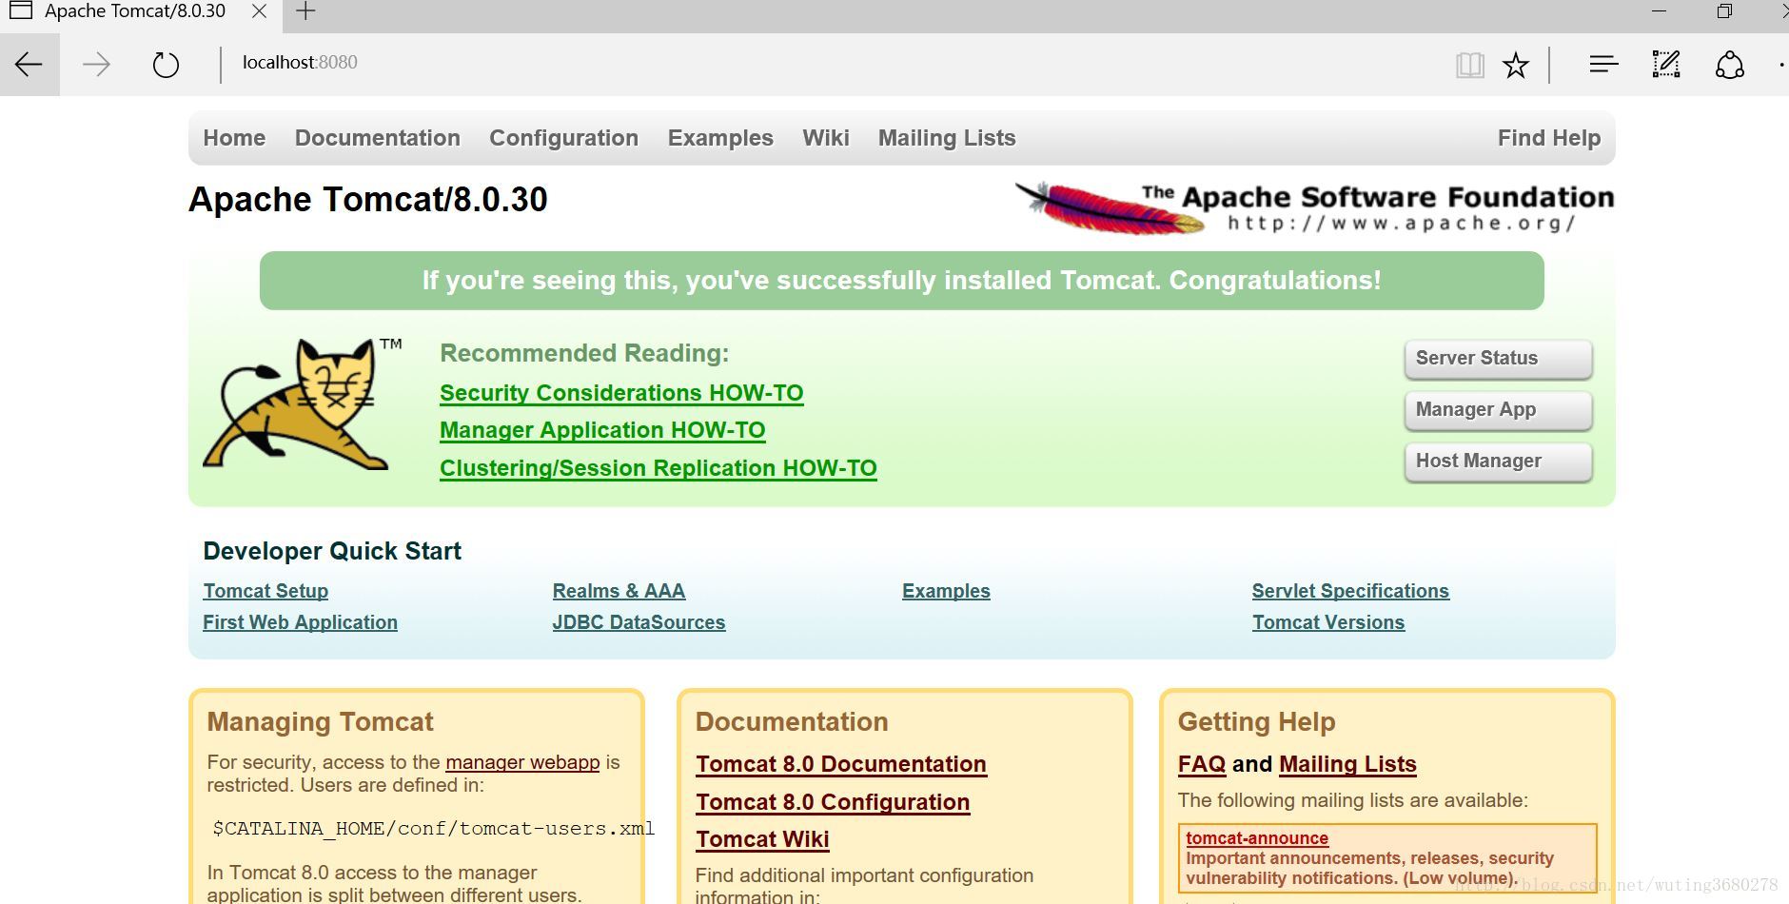The image size is (1789, 904).
Task: Restore down the browser window
Action: [1724, 11]
